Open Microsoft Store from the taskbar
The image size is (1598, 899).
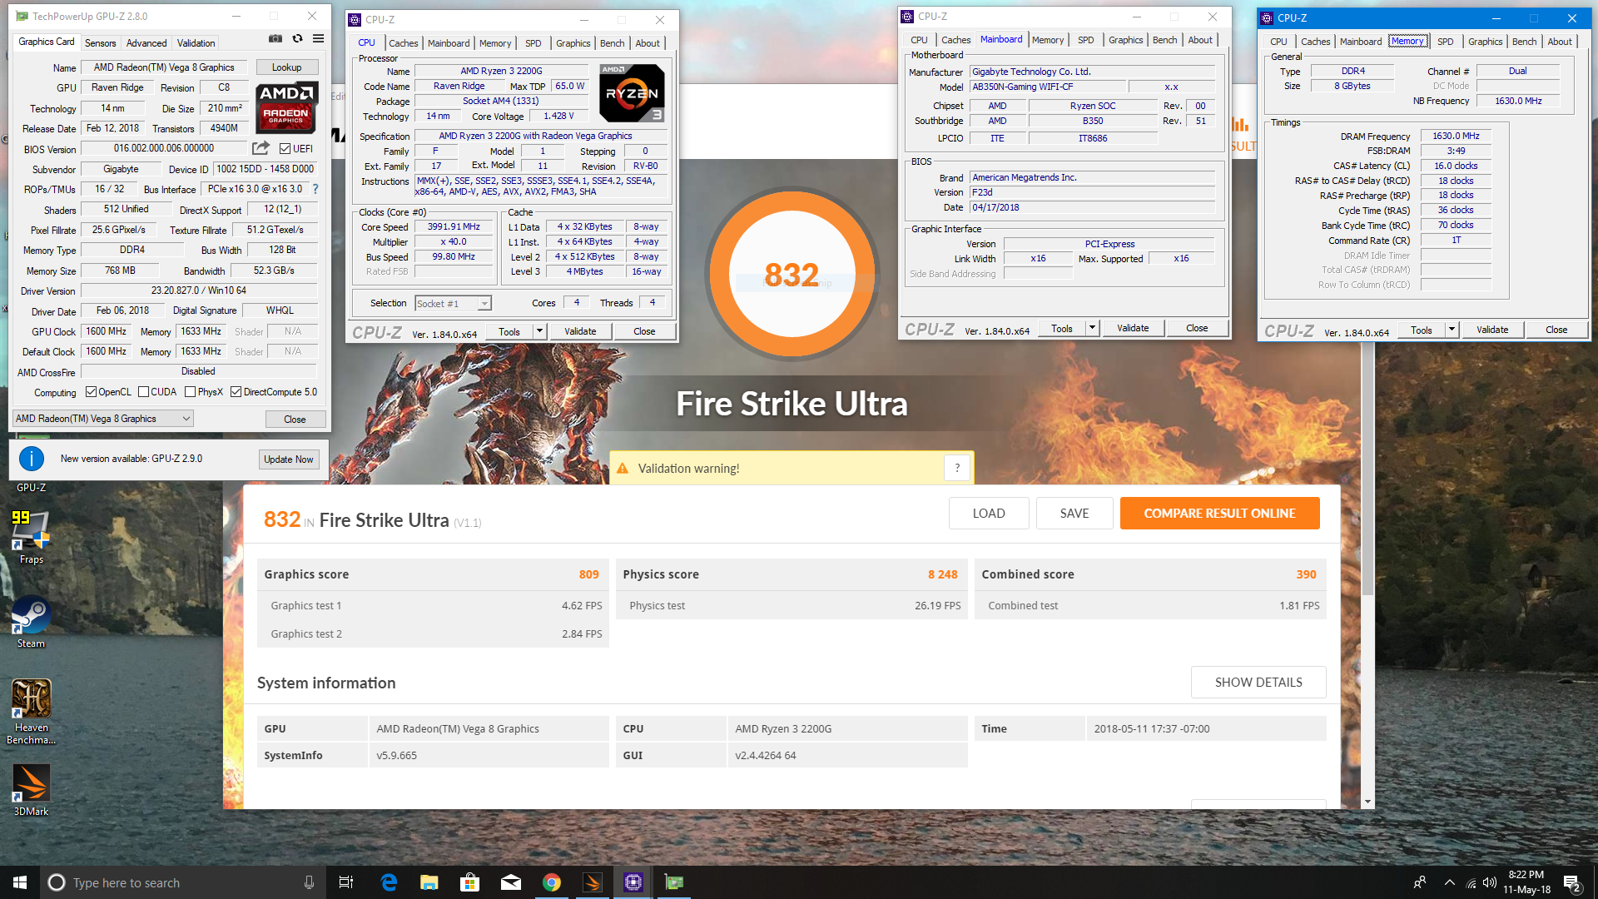pos(470,882)
